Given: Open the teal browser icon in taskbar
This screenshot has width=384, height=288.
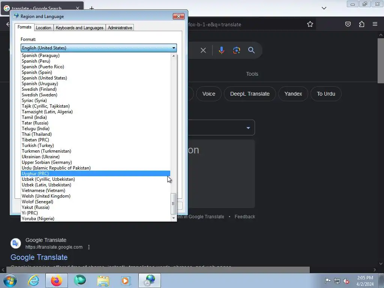Looking at the screenshot, I should (80, 280).
